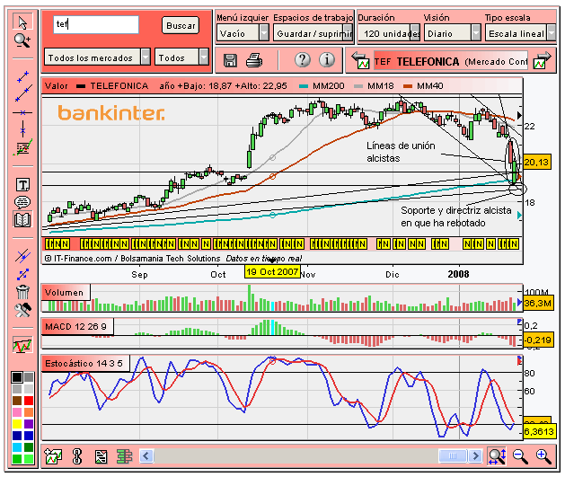Open the question mark help icon
The width and height of the screenshot is (565, 477).
click(x=303, y=60)
